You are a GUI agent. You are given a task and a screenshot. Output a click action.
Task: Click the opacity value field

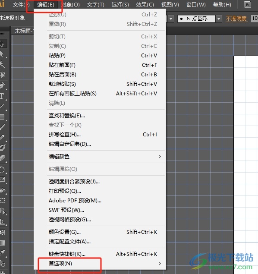pos(255,19)
